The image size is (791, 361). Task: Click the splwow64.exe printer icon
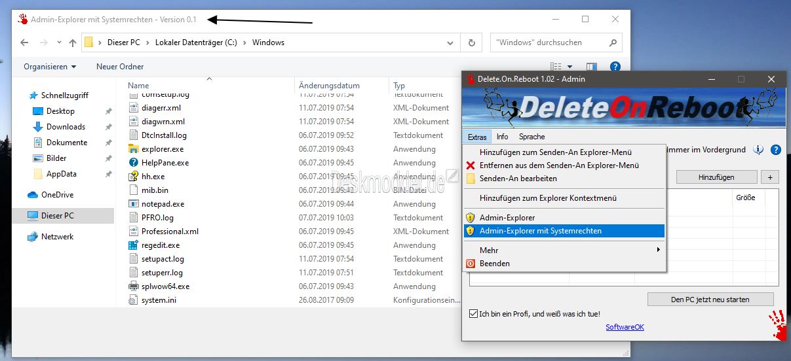pyautogui.click(x=134, y=286)
